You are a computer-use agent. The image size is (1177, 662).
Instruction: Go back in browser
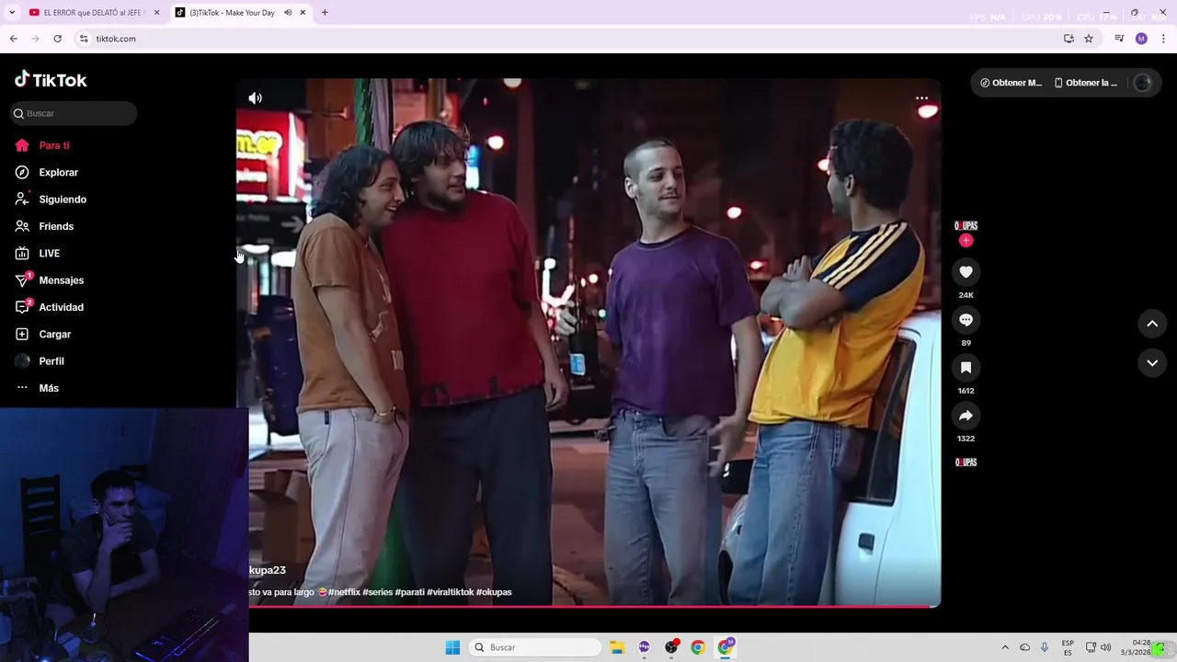[13, 39]
